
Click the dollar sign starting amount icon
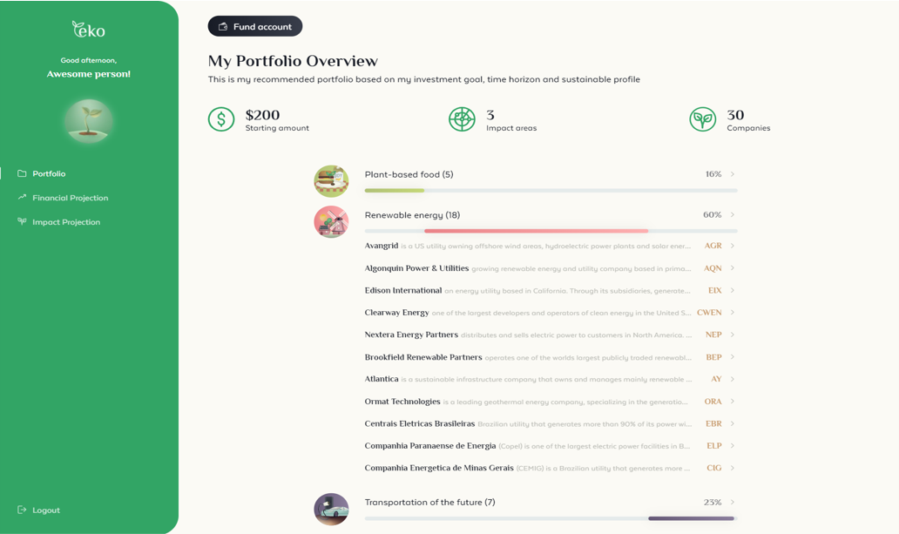221,119
